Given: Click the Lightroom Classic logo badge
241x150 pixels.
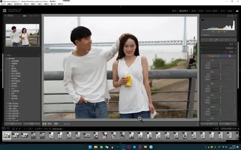Looking at the screenshot, I should 5,10.
